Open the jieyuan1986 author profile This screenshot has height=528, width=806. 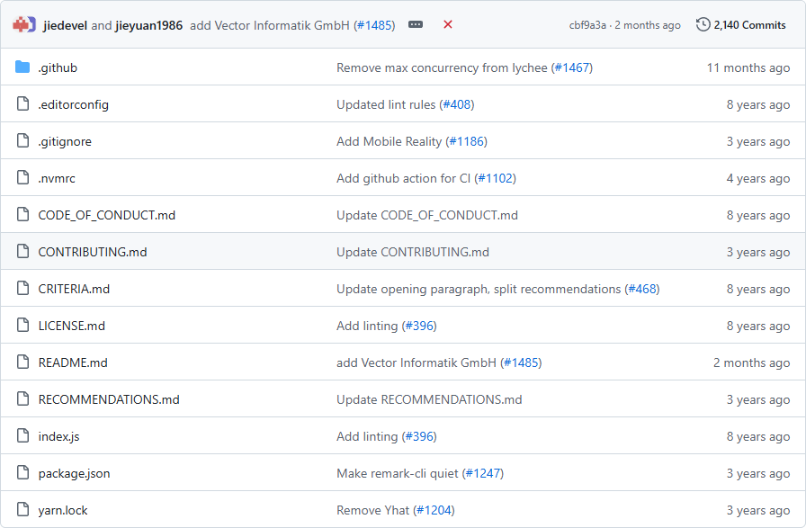[x=148, y=25]
